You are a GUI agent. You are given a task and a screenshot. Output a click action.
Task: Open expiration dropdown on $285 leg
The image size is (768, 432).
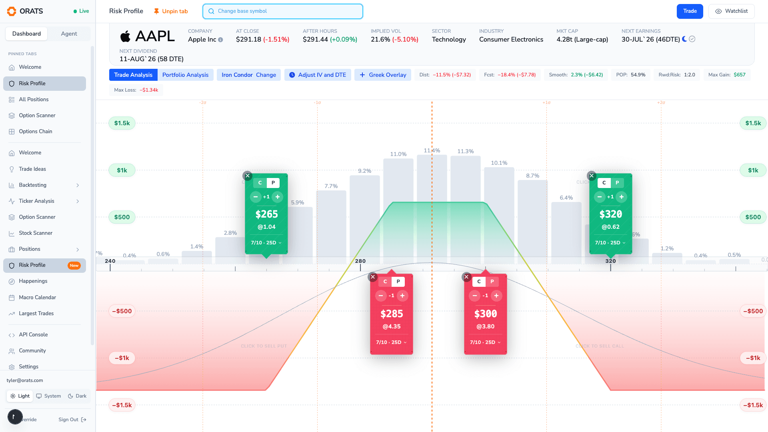coord(392,342)
